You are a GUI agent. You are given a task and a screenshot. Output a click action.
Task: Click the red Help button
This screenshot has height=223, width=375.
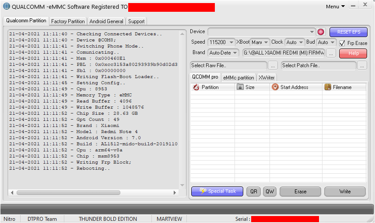coord(353,53)
